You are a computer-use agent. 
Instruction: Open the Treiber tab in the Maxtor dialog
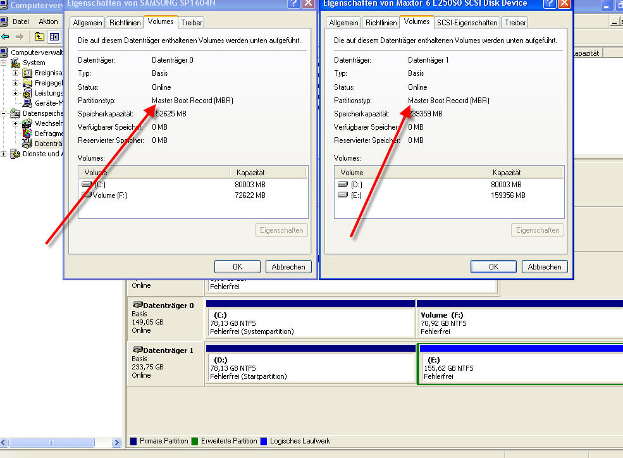point(515,23)
